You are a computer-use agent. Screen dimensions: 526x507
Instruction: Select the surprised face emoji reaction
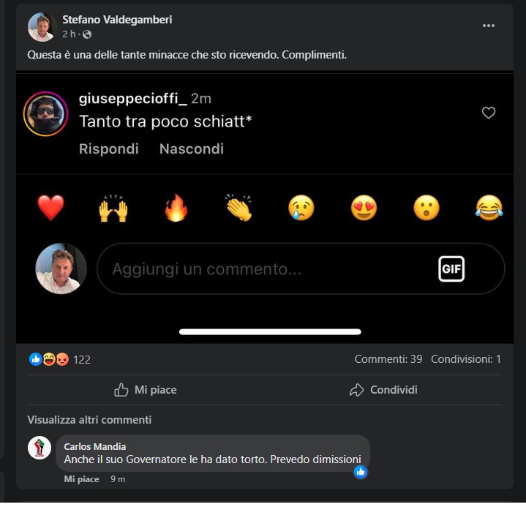tap(426, 209)
